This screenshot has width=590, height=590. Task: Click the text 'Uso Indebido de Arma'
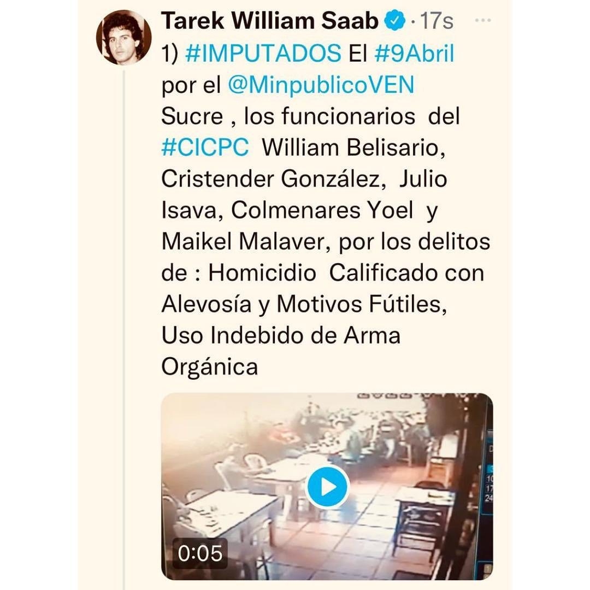click(281, 335)
